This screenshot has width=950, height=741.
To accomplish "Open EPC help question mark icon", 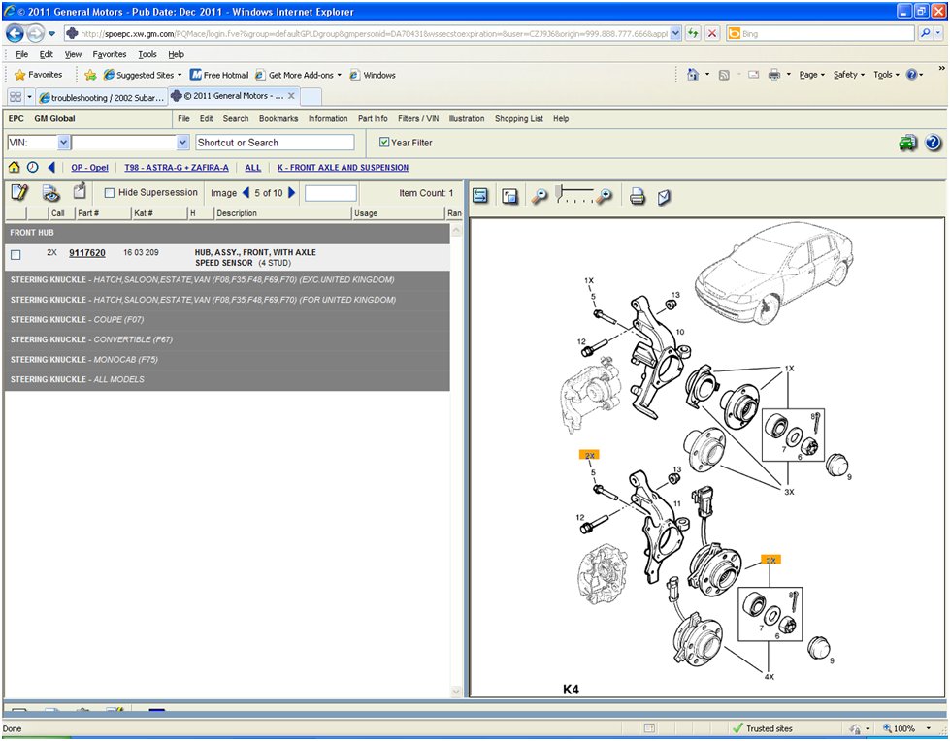I will [x=934, y=143].
